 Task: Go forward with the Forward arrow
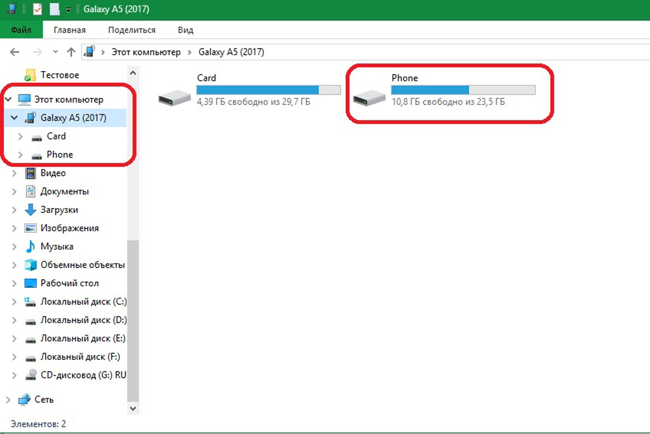pyautogui.click(x=37, y=52)
